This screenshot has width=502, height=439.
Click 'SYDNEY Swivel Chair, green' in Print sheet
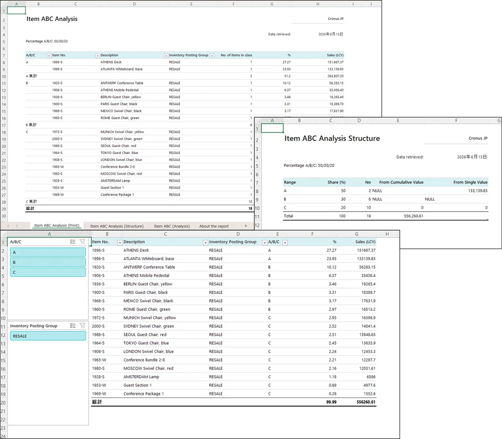[x=121, y=139]
